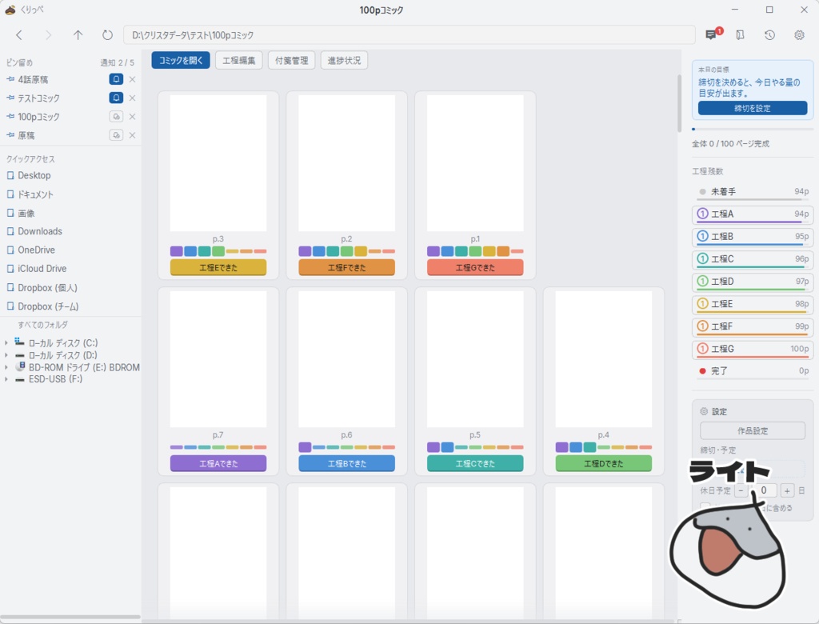Open the bookmark pin icon in the toolbar
Image resolution: width=819 pixels, height=624 pixels.
740,35
